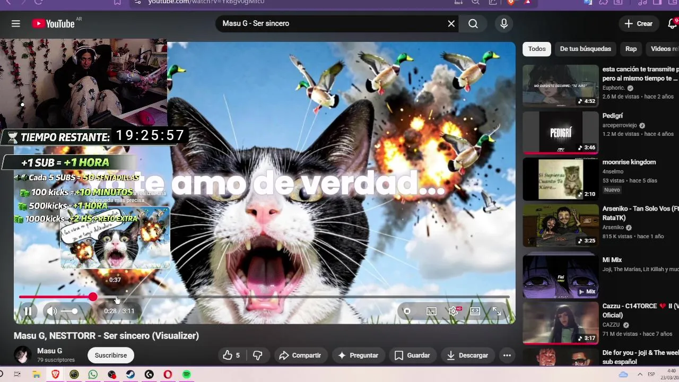Open the Euphoric 4:52 video thumbnail
The height and width of the screenshot is (382, 679).
tap(561, 86)
